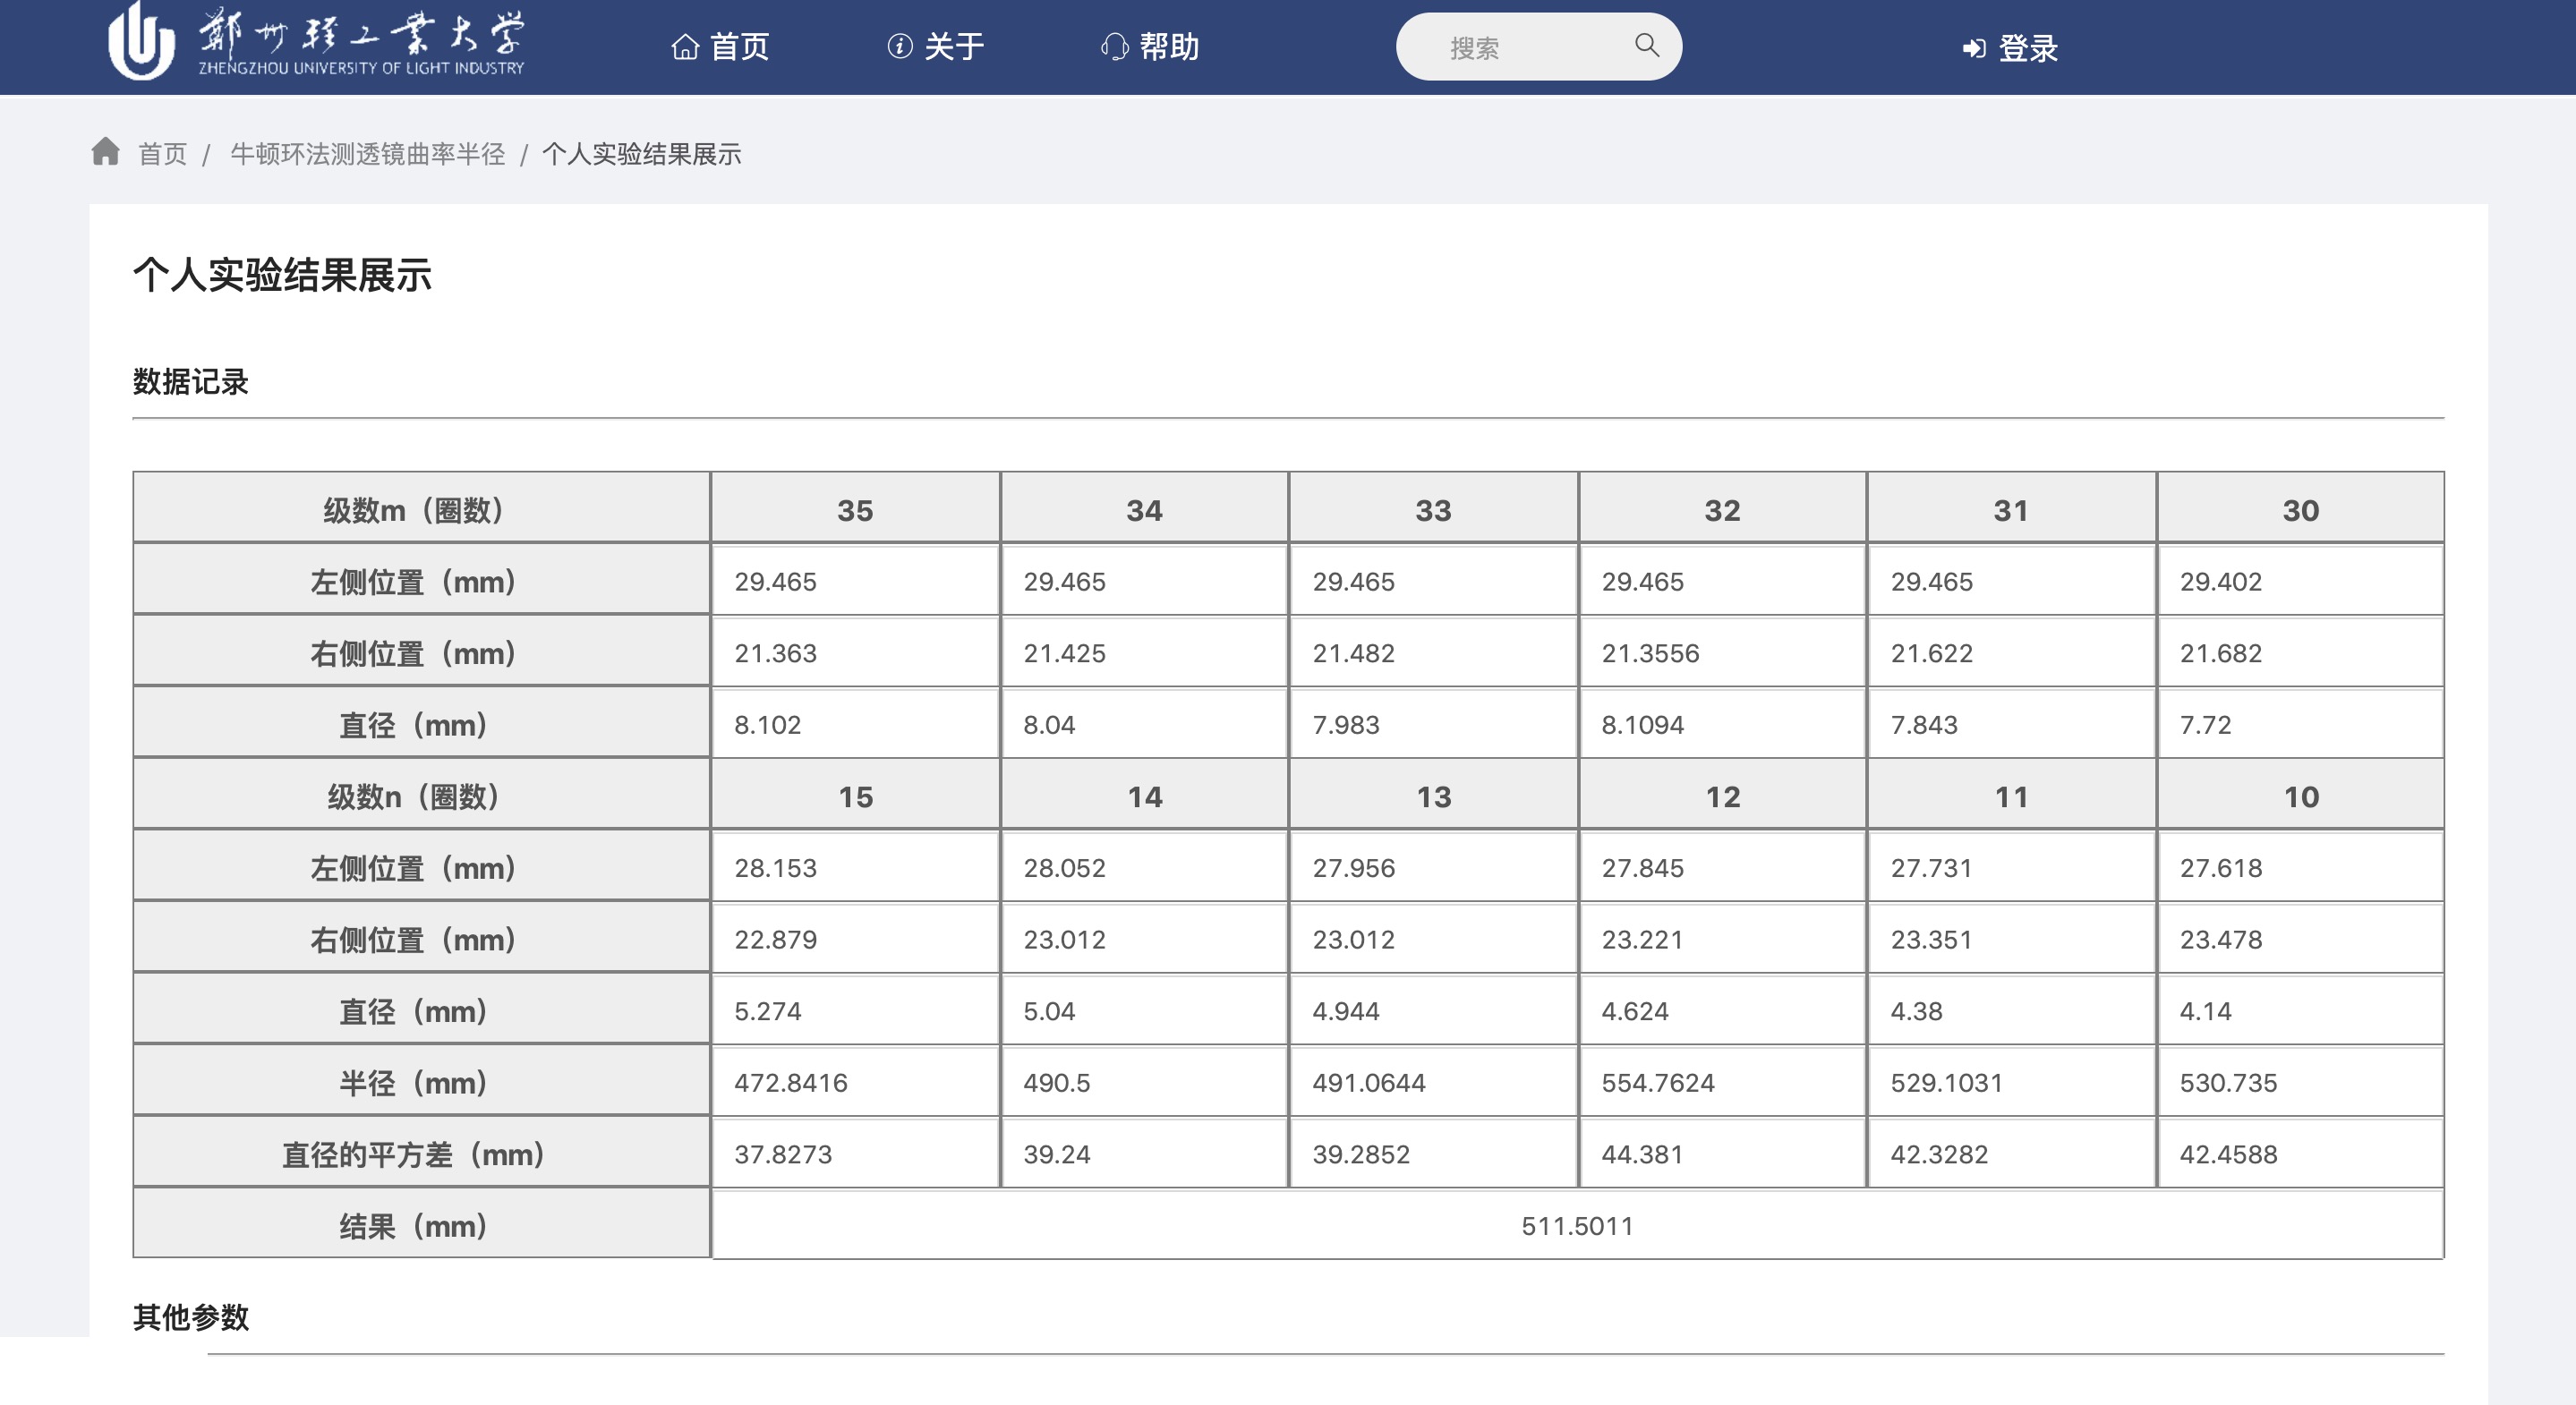Click the n-level header 10
2576x1405 pixels.
tap(2300, 794)
